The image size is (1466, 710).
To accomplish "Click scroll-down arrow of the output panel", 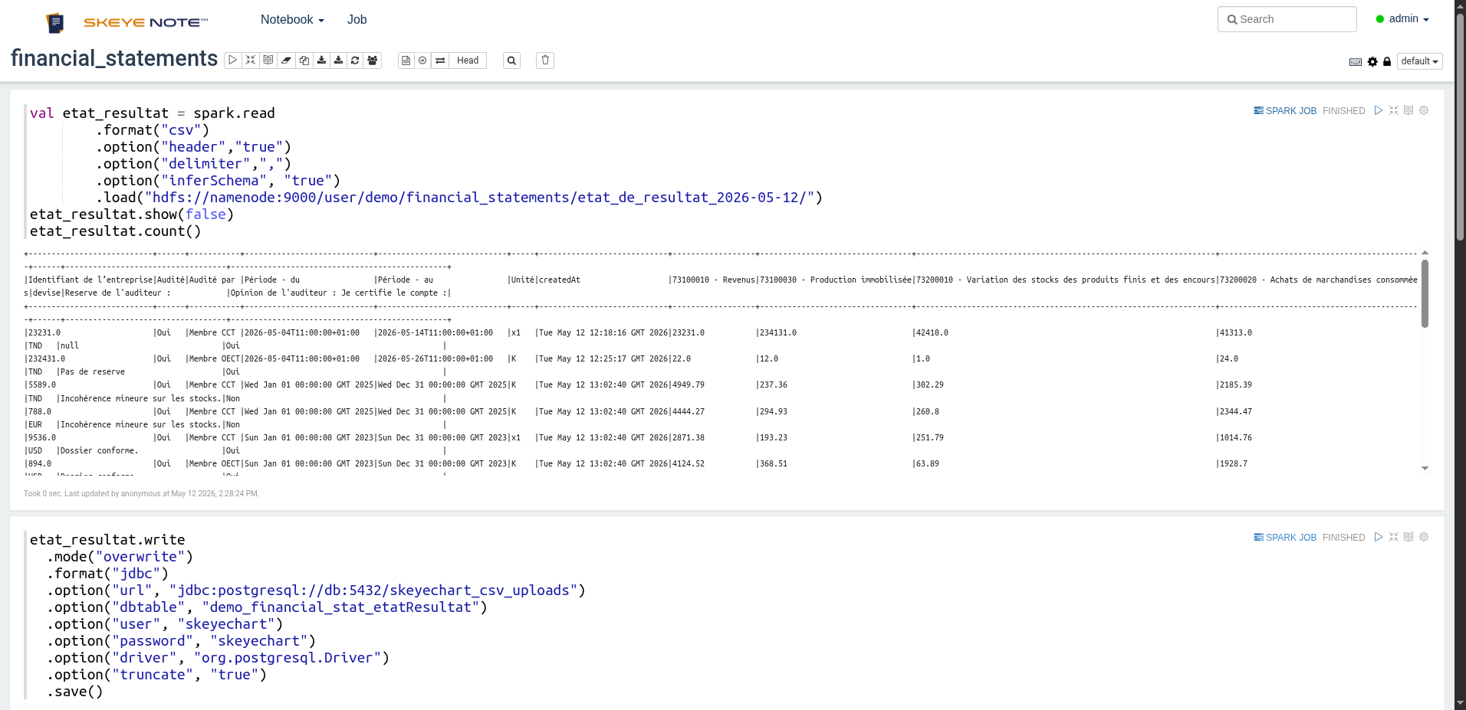I will 1425,468.
